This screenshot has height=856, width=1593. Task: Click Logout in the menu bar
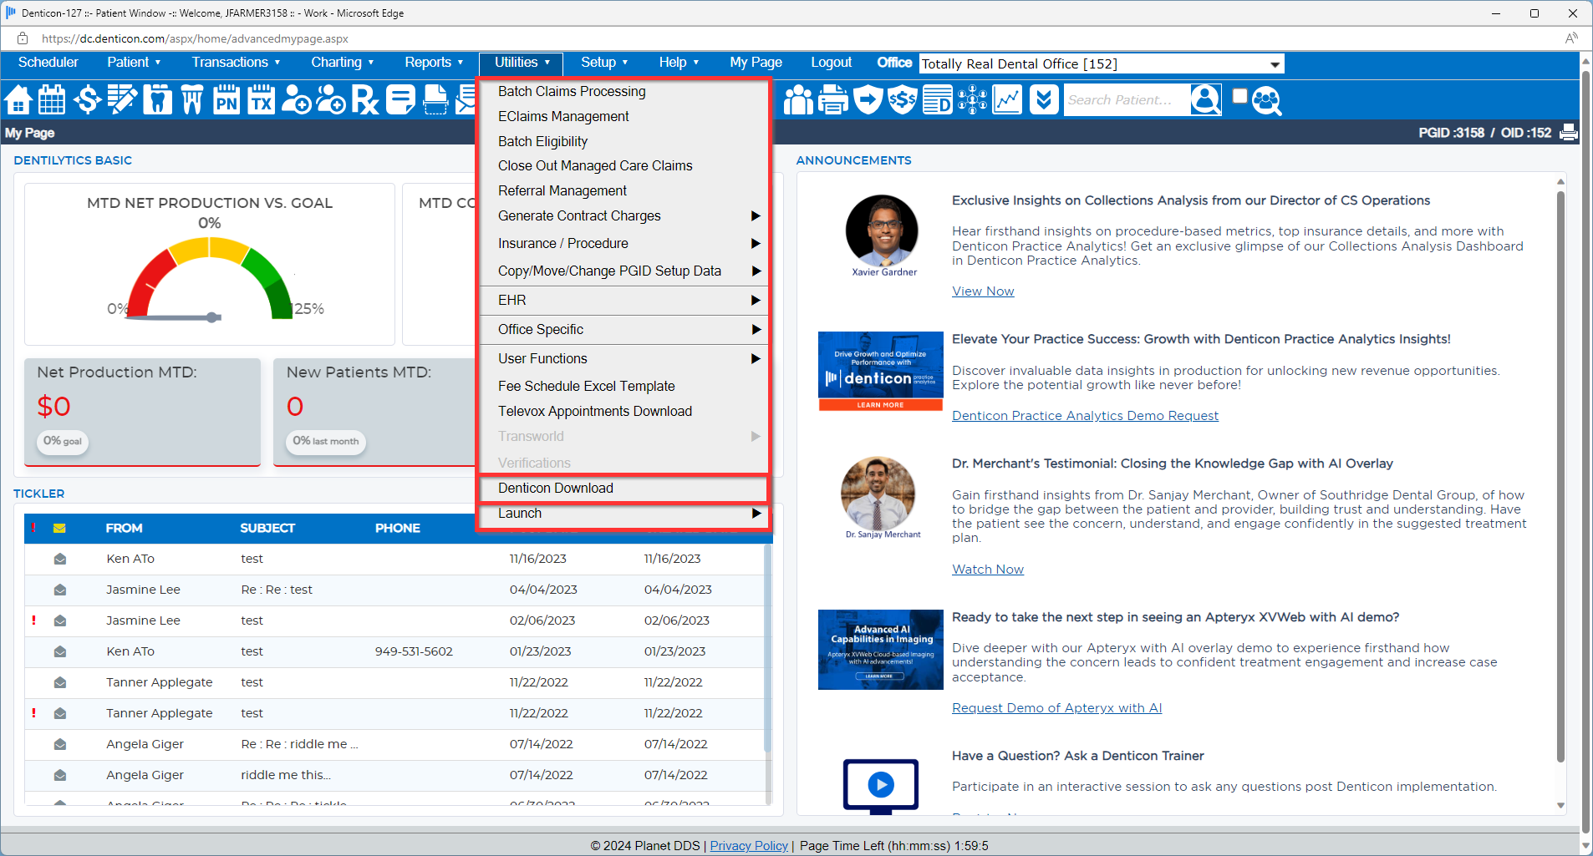tap(831, 63)
